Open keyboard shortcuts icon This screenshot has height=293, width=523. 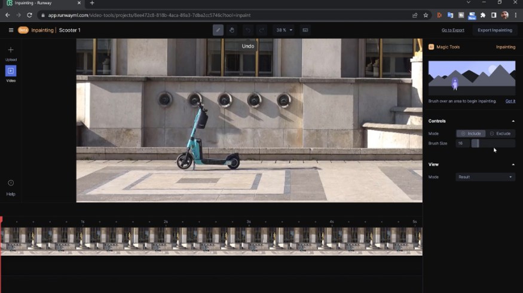coord(305,30)
